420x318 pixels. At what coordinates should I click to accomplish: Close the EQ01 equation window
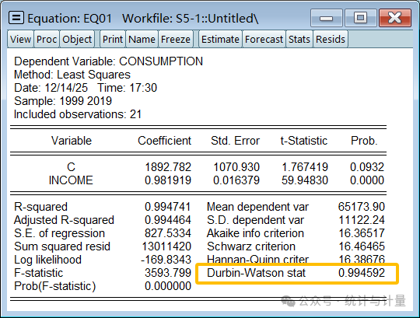pyautogui.click(x=395, y=18)
